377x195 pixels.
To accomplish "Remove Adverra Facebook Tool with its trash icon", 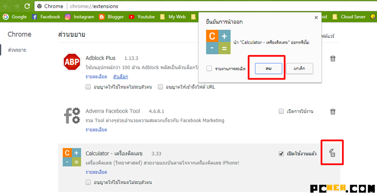I will (x=333, y=111).
